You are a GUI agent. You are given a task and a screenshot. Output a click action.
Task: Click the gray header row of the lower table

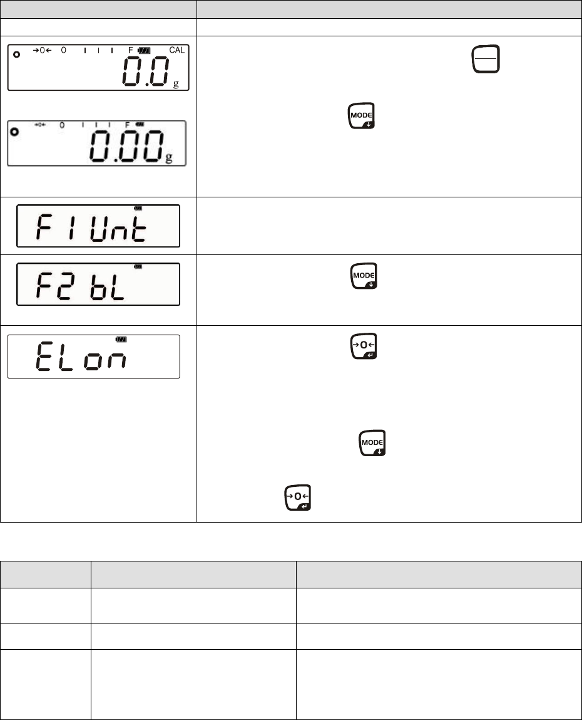(290, 574)
